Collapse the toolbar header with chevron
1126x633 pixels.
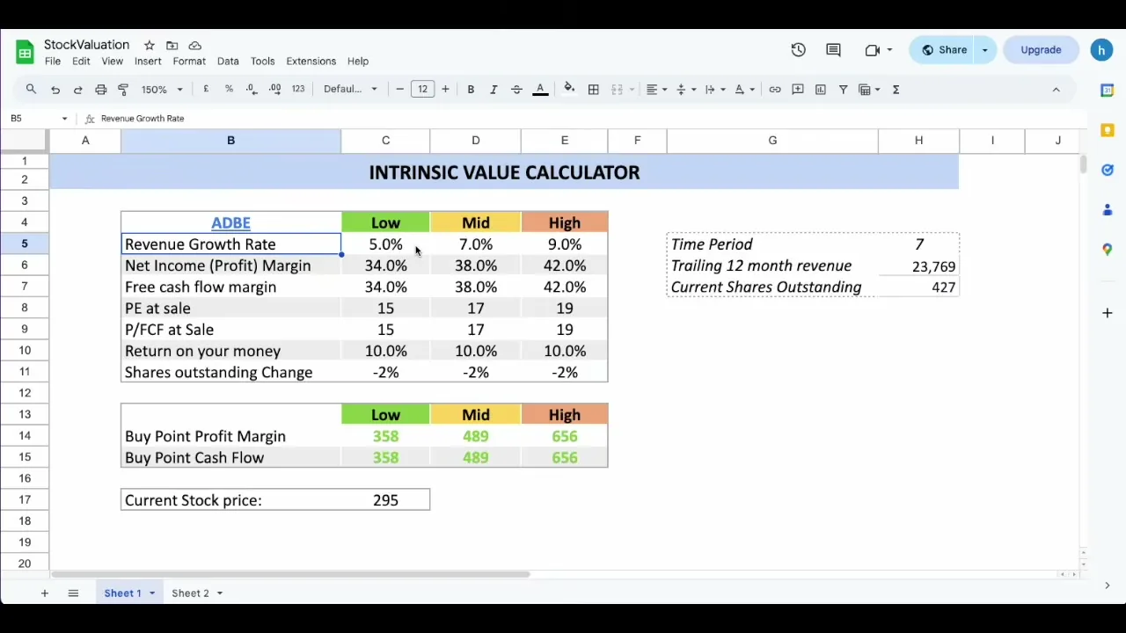pyautogui.click(x=1057, y=89)
